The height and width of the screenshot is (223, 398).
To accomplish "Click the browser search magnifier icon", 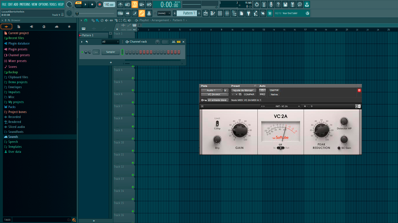I will 74,220.
